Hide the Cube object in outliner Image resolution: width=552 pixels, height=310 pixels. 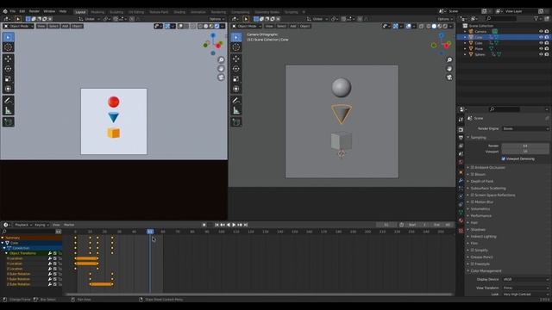coord(541,43)
